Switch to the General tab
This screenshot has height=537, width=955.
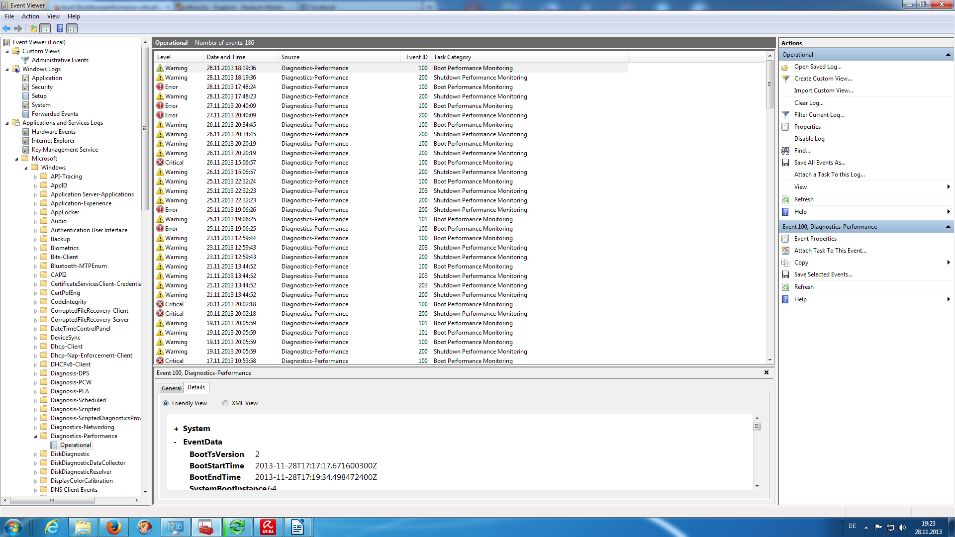[171, 388]
